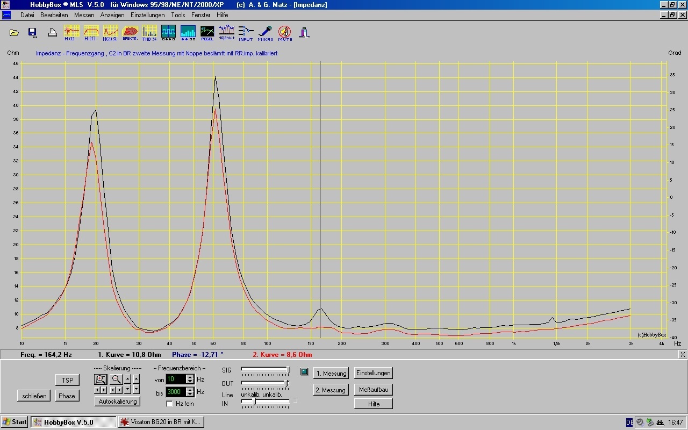Open the MIKRO microphone settings icon
The image size is (688, 430).
point(266,32)
